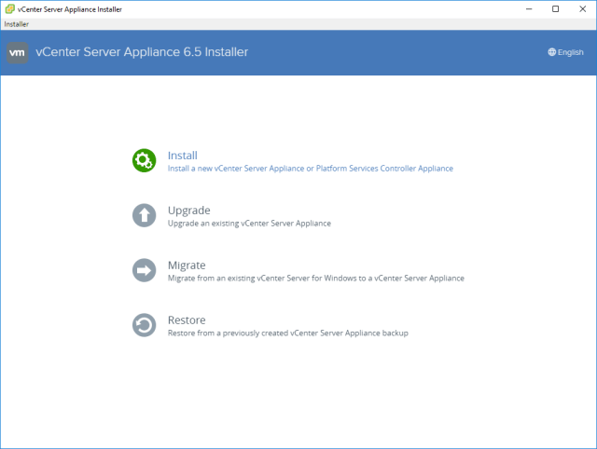Maximize the installer window
597x449 pixels.
(x=555, y=8)
